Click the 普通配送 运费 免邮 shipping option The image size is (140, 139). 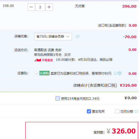point(48,50)
